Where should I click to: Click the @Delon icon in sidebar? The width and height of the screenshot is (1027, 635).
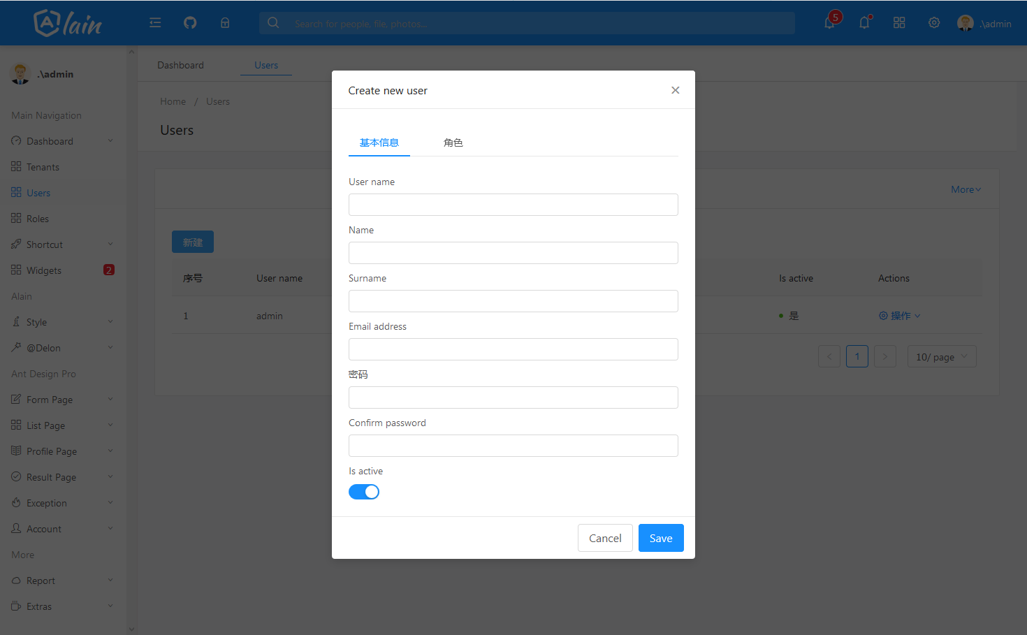coord(16,348)
